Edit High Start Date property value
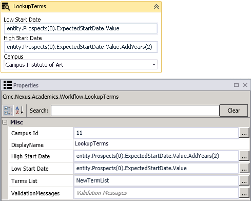Screen dimensions: 251x201 click(156, 156)
